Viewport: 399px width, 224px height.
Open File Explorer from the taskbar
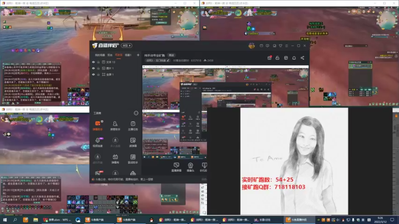point(35,220)
